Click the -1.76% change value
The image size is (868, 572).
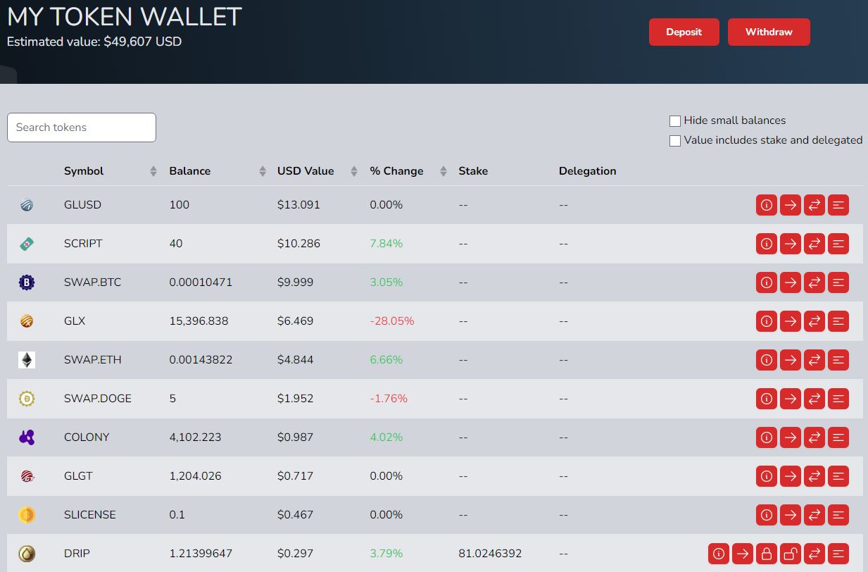pos(389,399)
